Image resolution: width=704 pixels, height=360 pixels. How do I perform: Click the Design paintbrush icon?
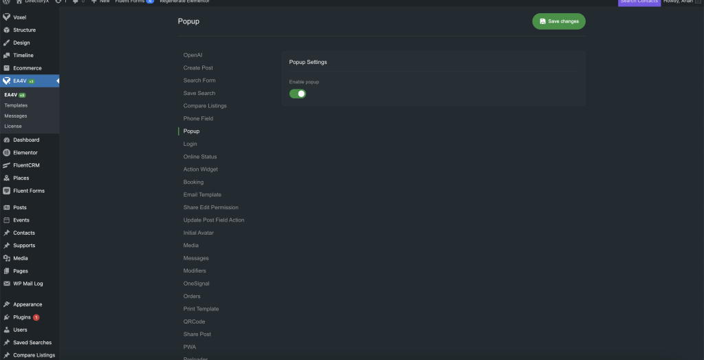click(x=6, y=43)
